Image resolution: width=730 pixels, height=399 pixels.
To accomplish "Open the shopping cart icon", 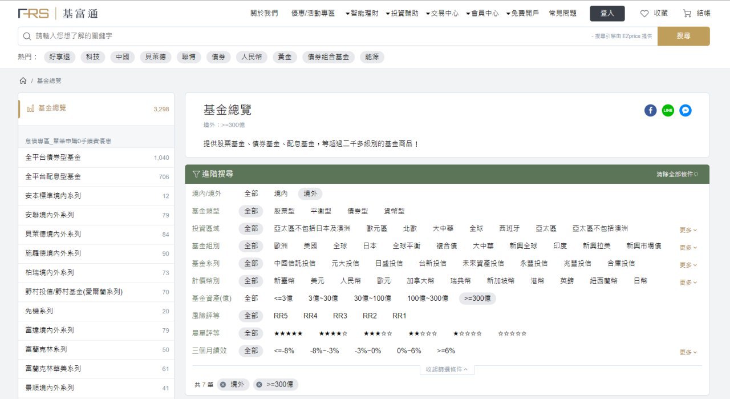I will tap(687, 14).
